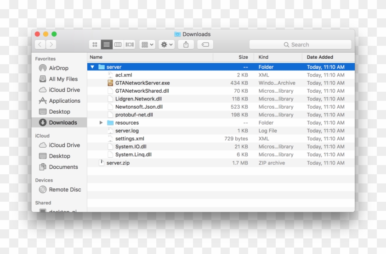Click the yellow minimize window button
This screenshot has height=254, width=386.
pyautogui.click(x=46, y=34)
